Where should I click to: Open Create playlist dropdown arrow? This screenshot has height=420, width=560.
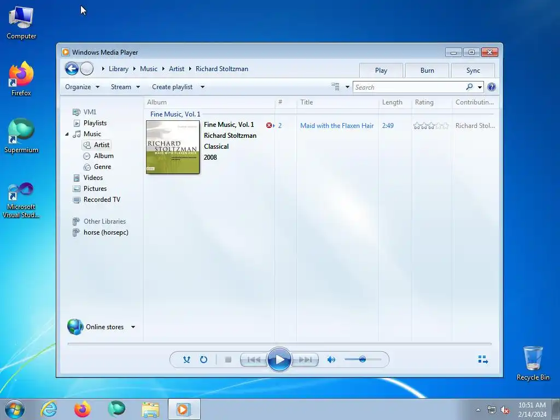tap(202, 87)
